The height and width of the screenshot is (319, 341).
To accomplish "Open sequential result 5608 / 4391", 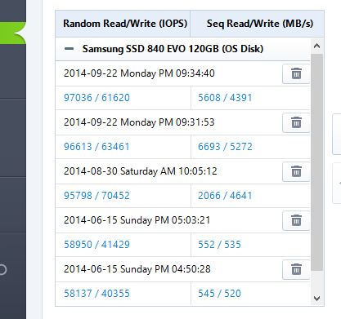I will 225,98.
